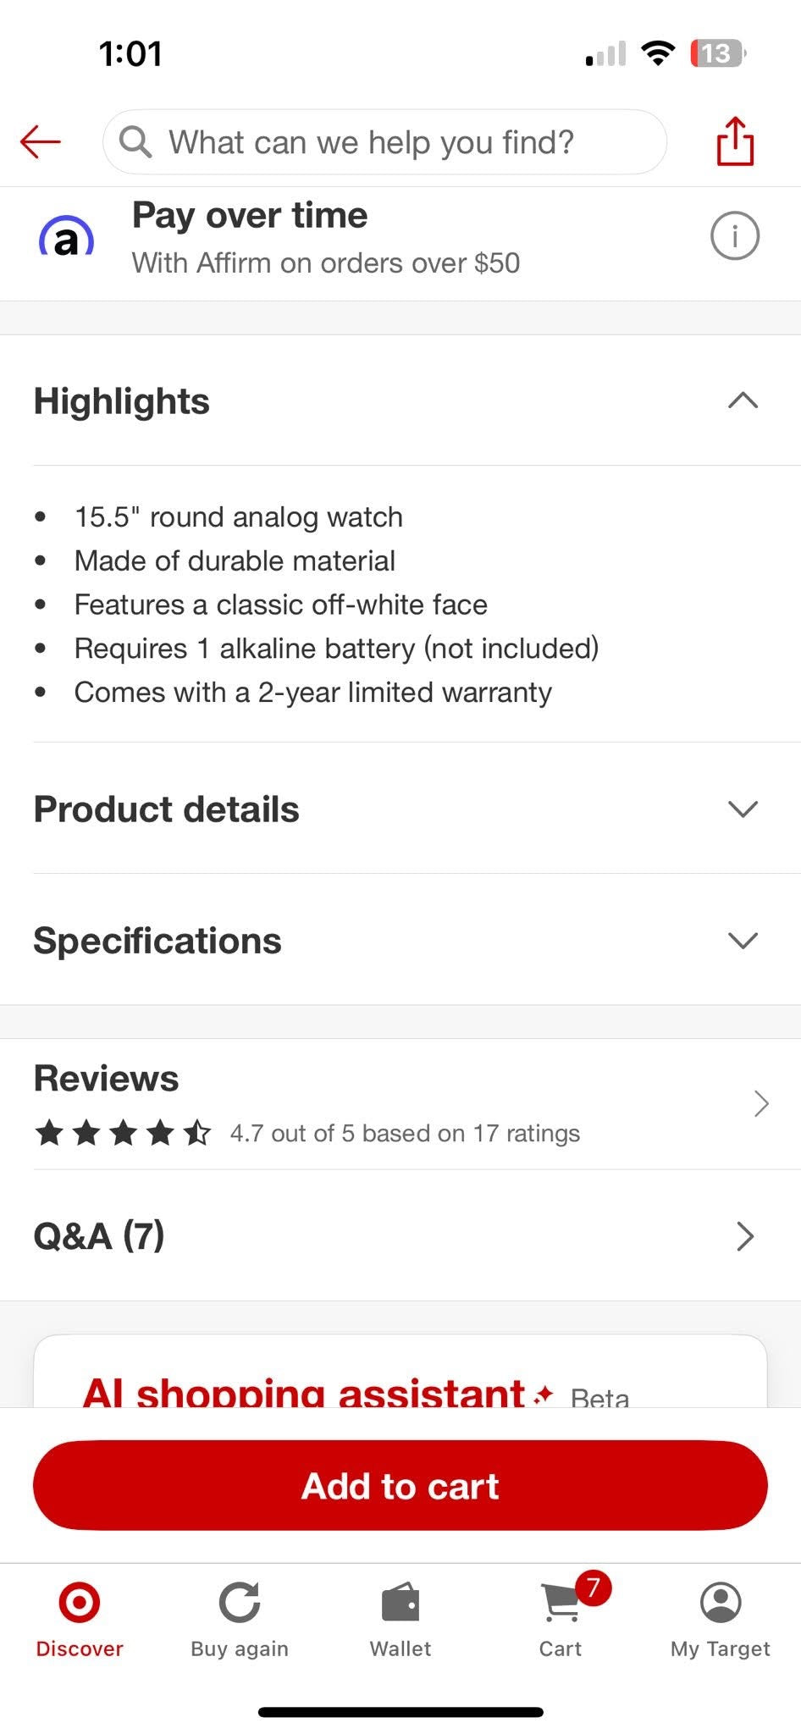Open Reviews via right chevron

coord(760,1104)
